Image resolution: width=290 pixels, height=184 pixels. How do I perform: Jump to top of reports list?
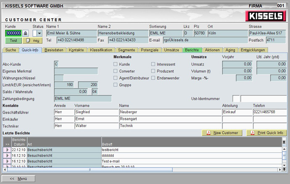[x=284, y=142]
